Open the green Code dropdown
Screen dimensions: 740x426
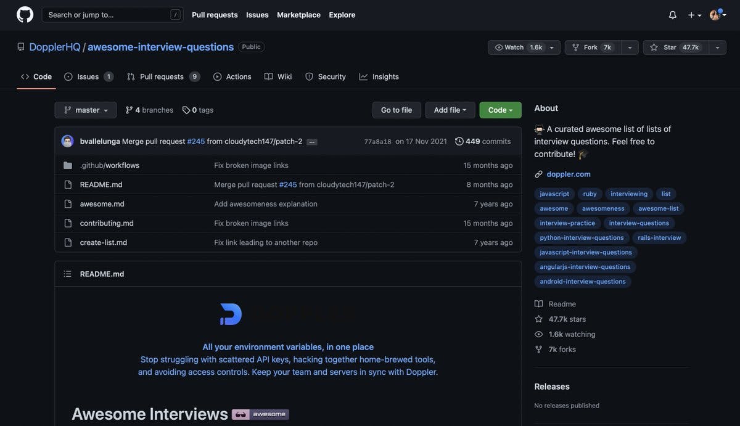coord(500,110)
